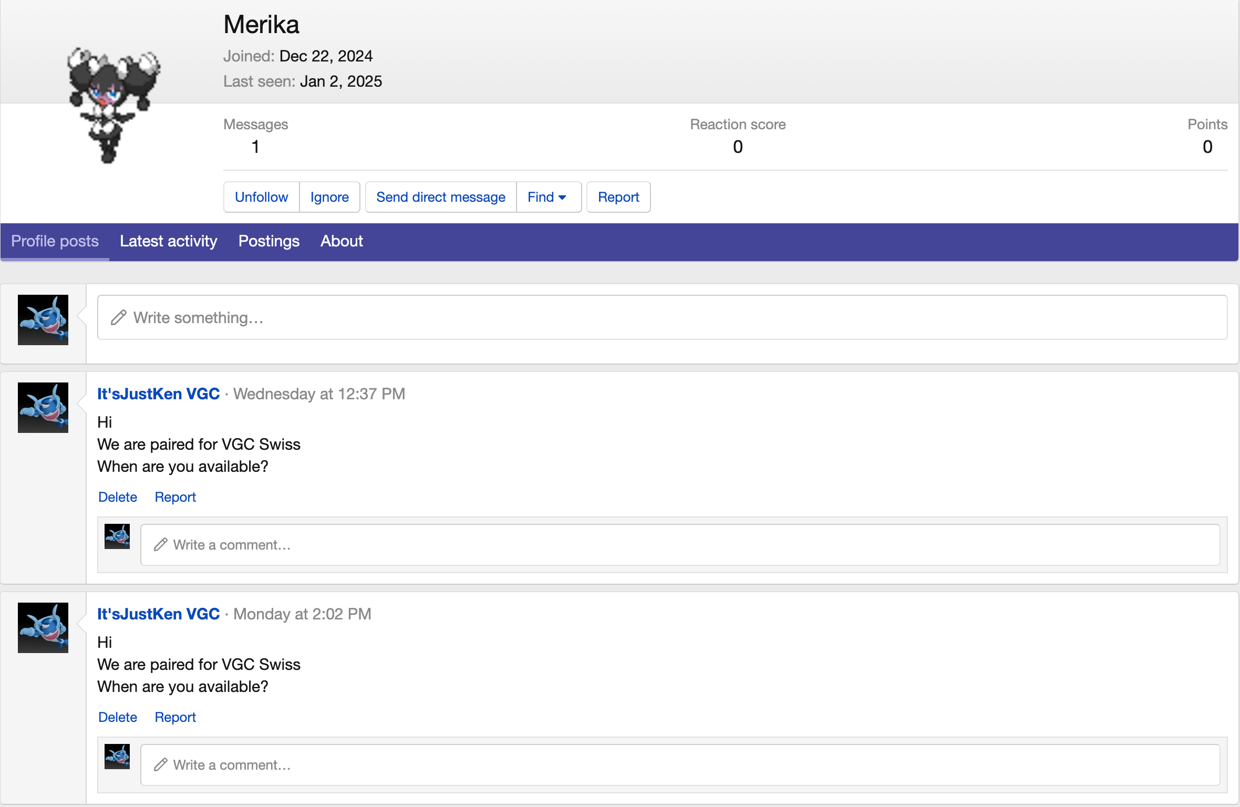Click the Merika username heading

(261, 25)
